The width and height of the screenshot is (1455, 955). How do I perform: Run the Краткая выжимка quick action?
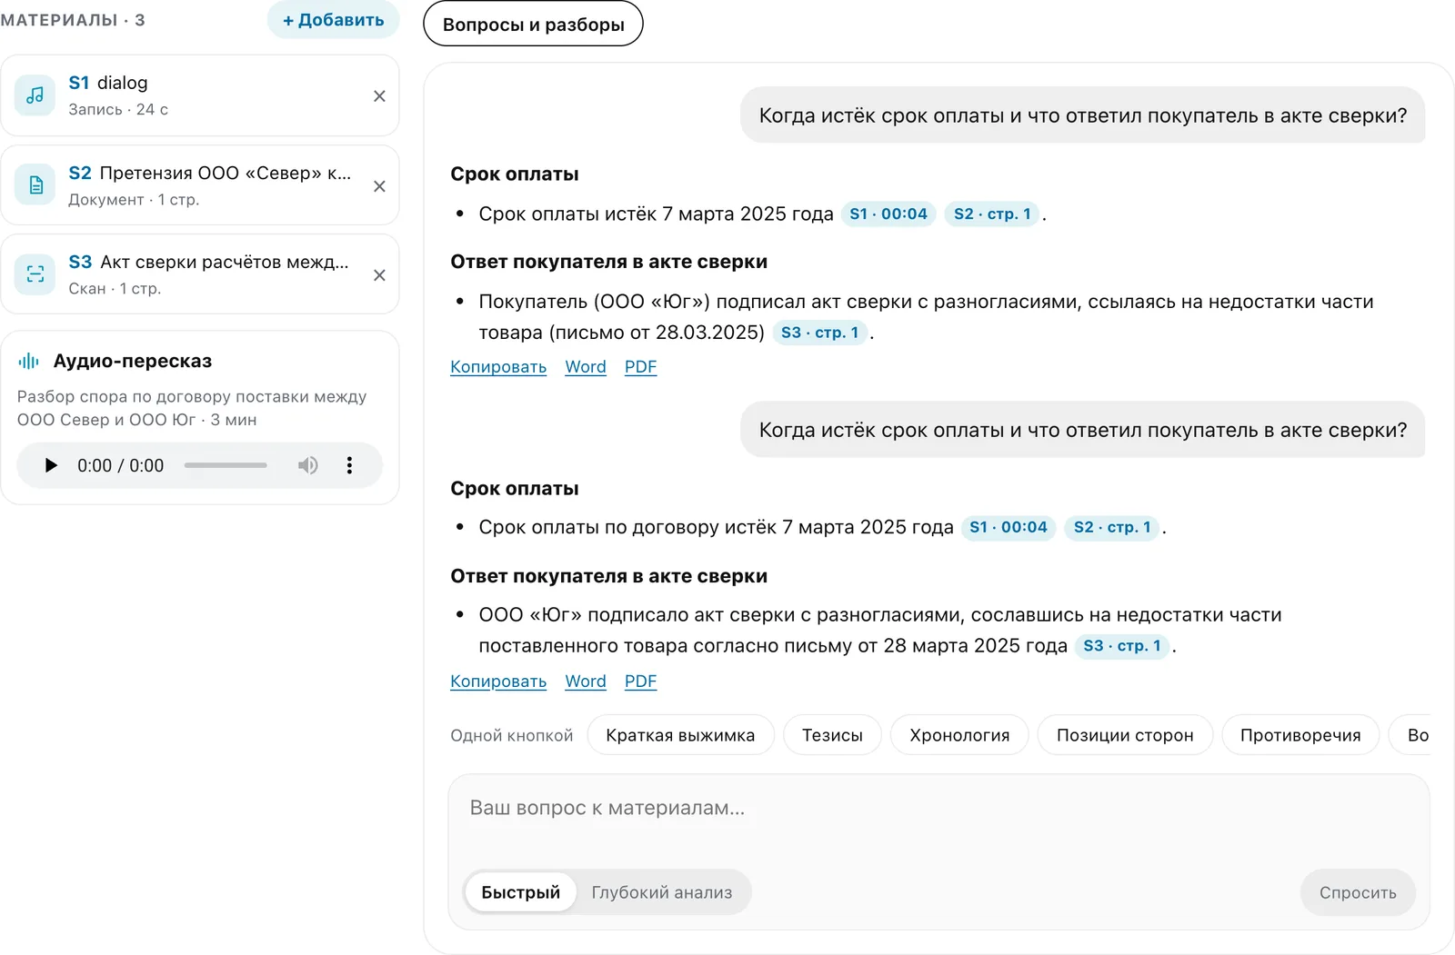click(680, 735)
